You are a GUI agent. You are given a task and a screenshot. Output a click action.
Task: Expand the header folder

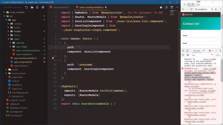pyautogui.click(x=8, y=31)
